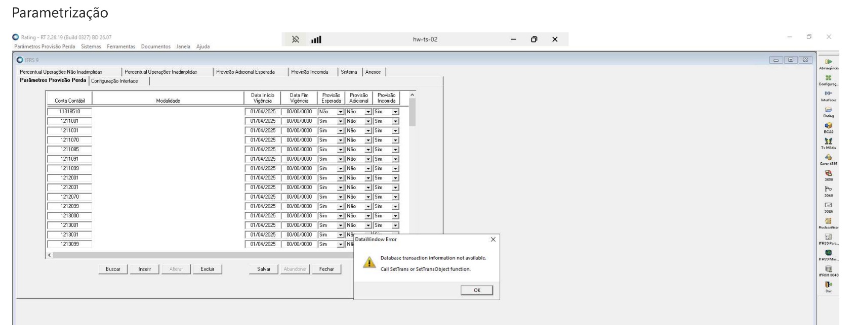Viewport: 862px width, 325px height.
Task: Click the horizontal scrollbar left arrow
Action: tap(49, 255)
